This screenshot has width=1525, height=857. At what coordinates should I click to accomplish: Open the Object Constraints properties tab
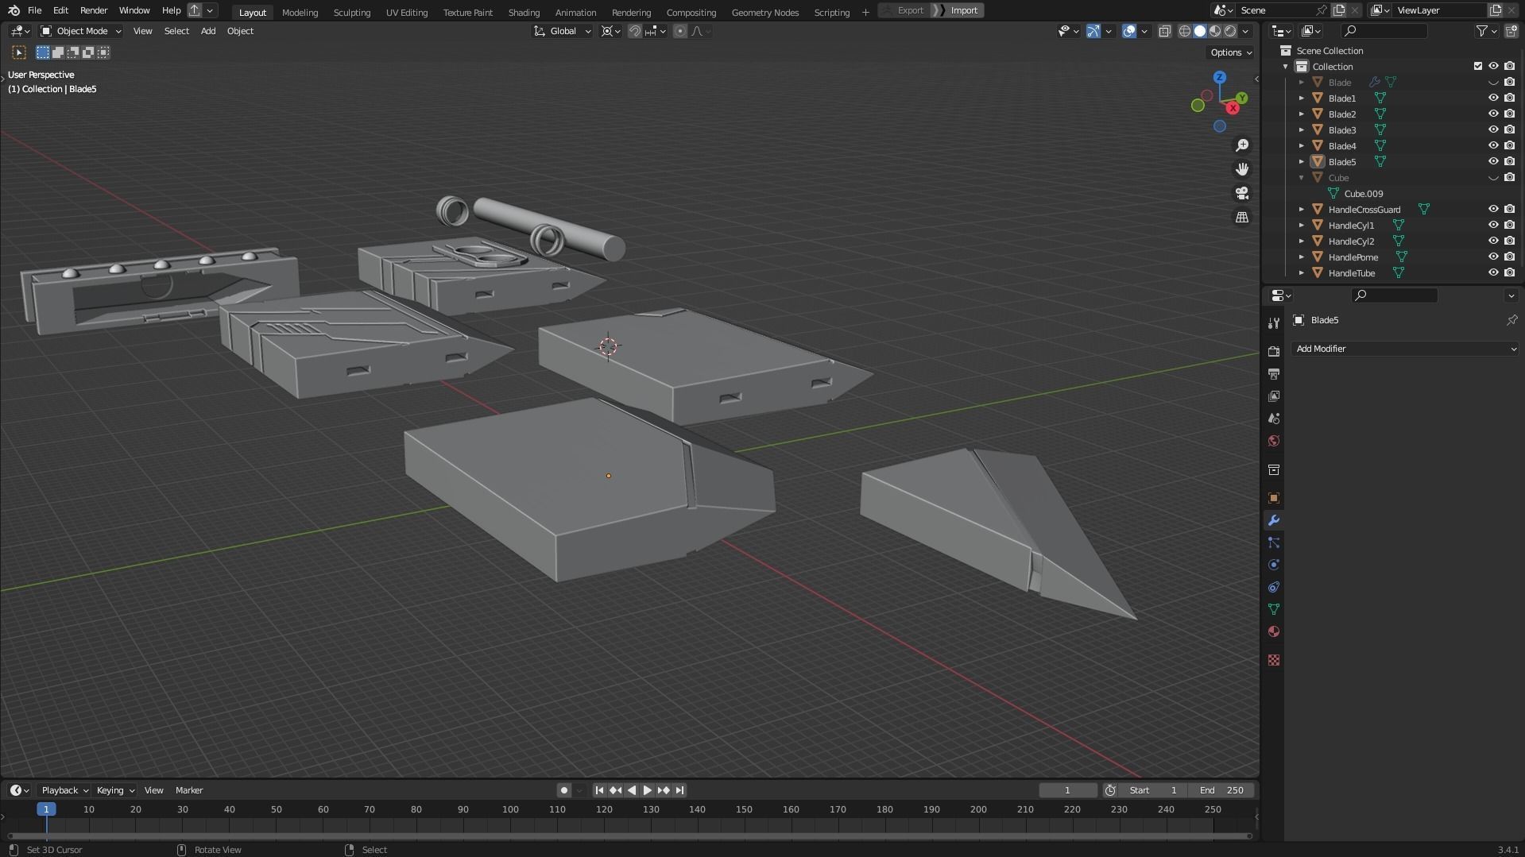[1274, 587]
